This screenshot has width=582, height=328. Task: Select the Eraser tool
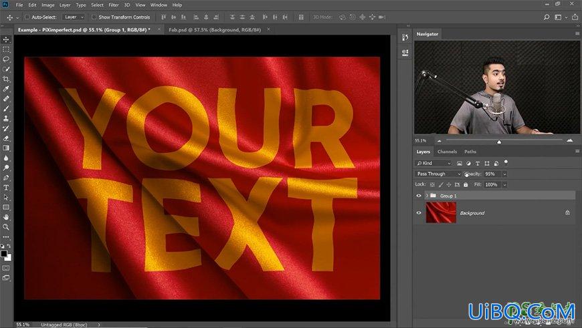coord(6,138)
